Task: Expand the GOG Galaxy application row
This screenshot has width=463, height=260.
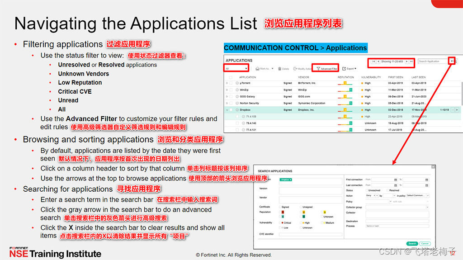Action: (227, 96)
